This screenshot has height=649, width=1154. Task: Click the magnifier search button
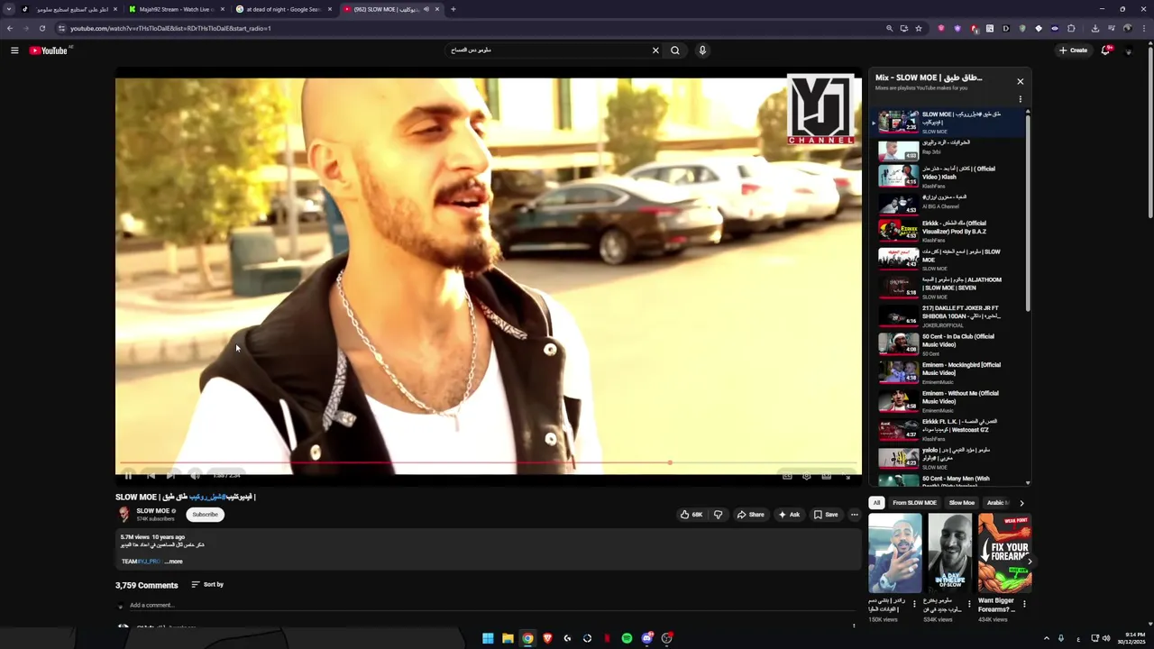[675, 50]
